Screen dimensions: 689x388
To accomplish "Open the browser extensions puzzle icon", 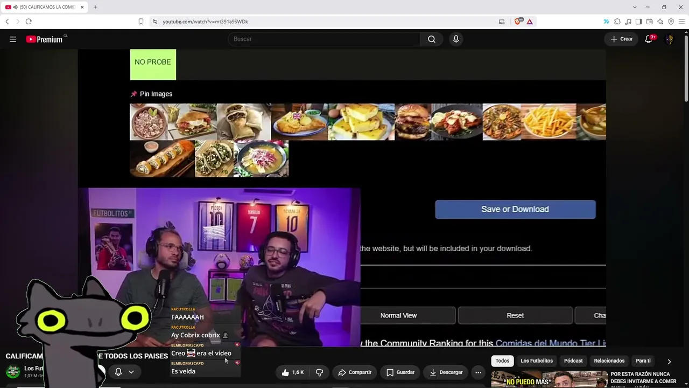I will tap(617, 22).
